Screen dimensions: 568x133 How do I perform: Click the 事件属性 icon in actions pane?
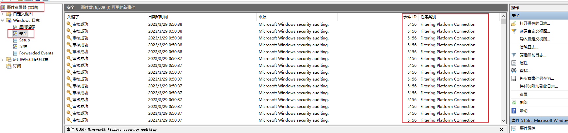pyautogui.click(x=514, y=128)
